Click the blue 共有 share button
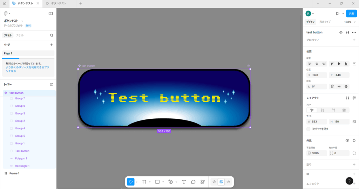This screenshot has height=189, width=359. pos(351,13)
